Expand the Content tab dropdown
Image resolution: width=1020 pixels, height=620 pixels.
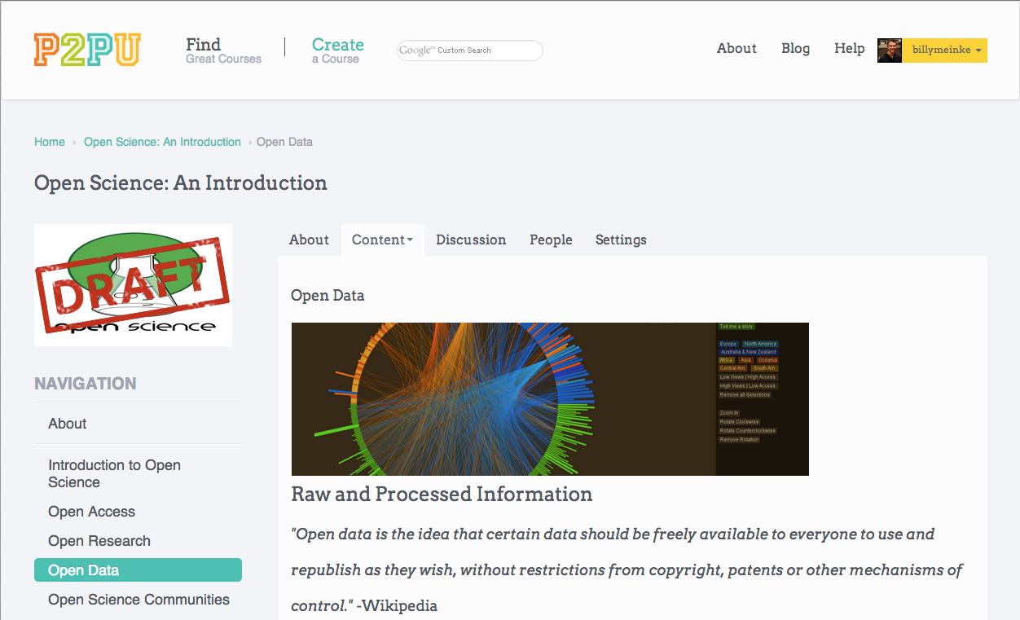point(382,240)
